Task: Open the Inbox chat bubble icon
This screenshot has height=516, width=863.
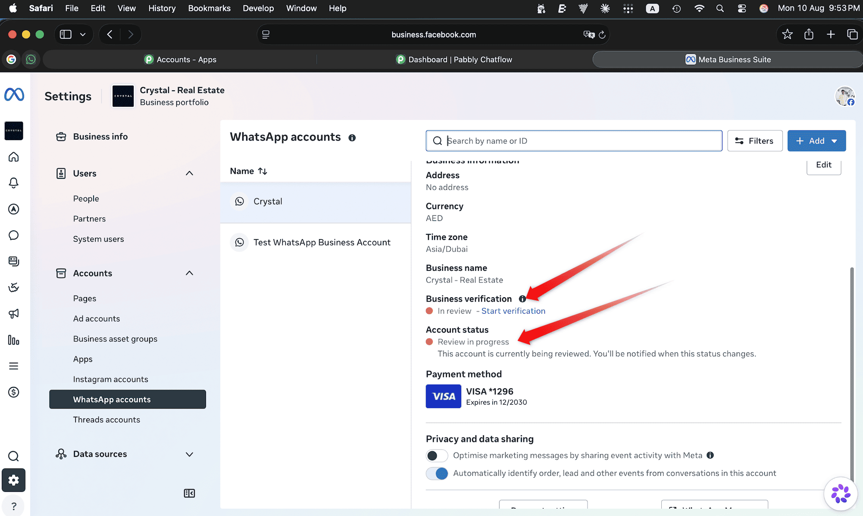Action: pos(14,235)
